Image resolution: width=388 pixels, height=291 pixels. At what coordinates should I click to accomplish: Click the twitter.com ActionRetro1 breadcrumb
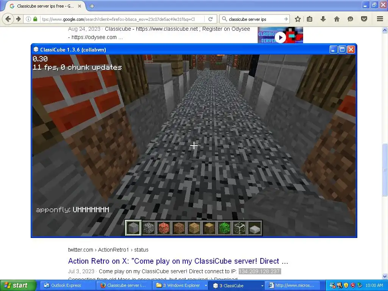pyautogui.click(x=108, y=250)
